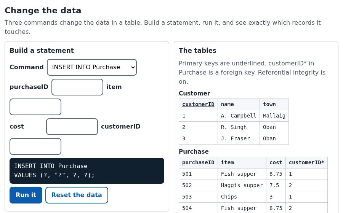Click the Oban cell in the J. Fraser row
343x213 pixels.
coord(274,138)
